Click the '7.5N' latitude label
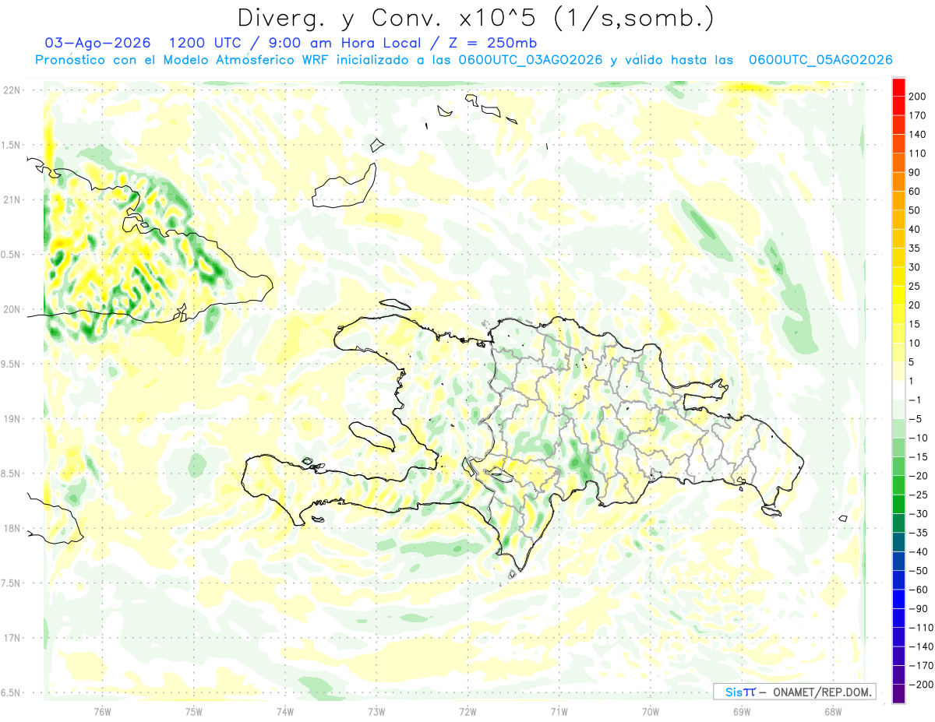Screen dimensions: 935x722 click(x=10, y=583)
